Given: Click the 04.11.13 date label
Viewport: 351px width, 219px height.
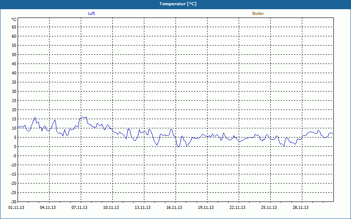Looking at the screenshot, I should click(x=48, y=207).
